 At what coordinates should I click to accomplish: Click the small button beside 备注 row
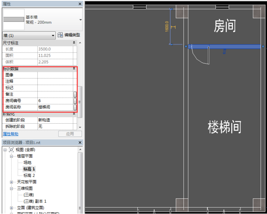[x=75, y=94]
